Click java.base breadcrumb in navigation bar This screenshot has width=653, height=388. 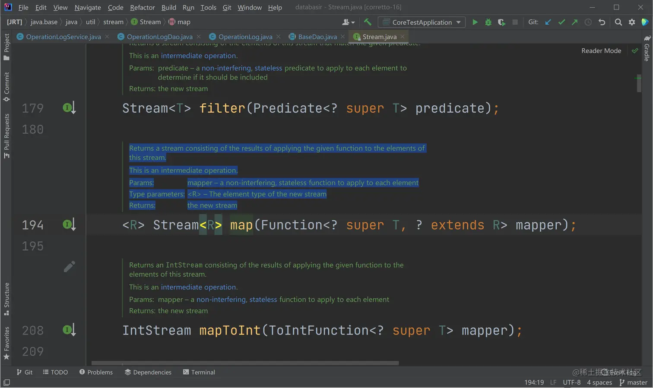click(44, 22)
